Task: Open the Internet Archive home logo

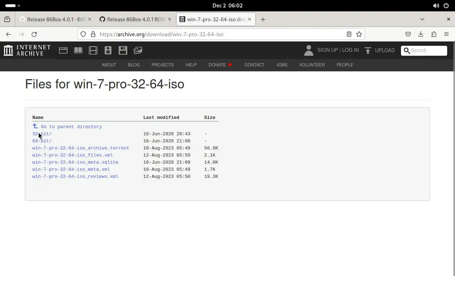Action: click(x=27, y=50)
